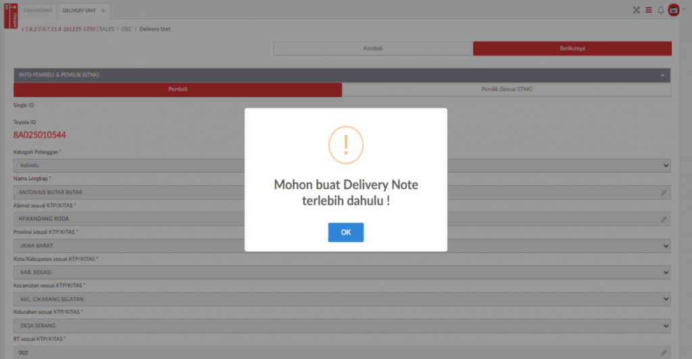Select the Pembeli tab
Viewport: 692px width, 359px height.
(178, 89)
